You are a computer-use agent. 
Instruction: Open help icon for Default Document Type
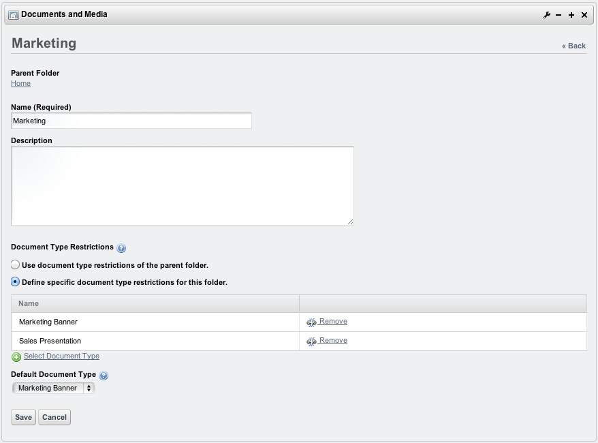[104, 376]
